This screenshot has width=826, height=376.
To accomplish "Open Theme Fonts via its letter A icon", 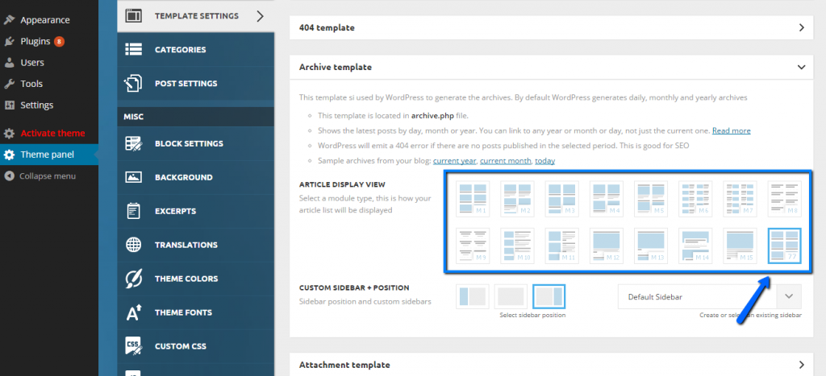I will click(x=134, y=312).
